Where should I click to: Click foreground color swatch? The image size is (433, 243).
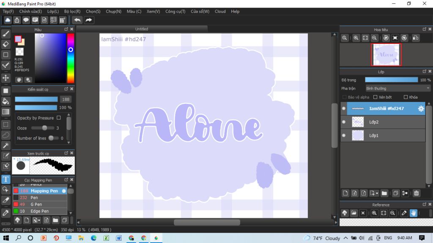pyautogui.click(x=18, y=39)
